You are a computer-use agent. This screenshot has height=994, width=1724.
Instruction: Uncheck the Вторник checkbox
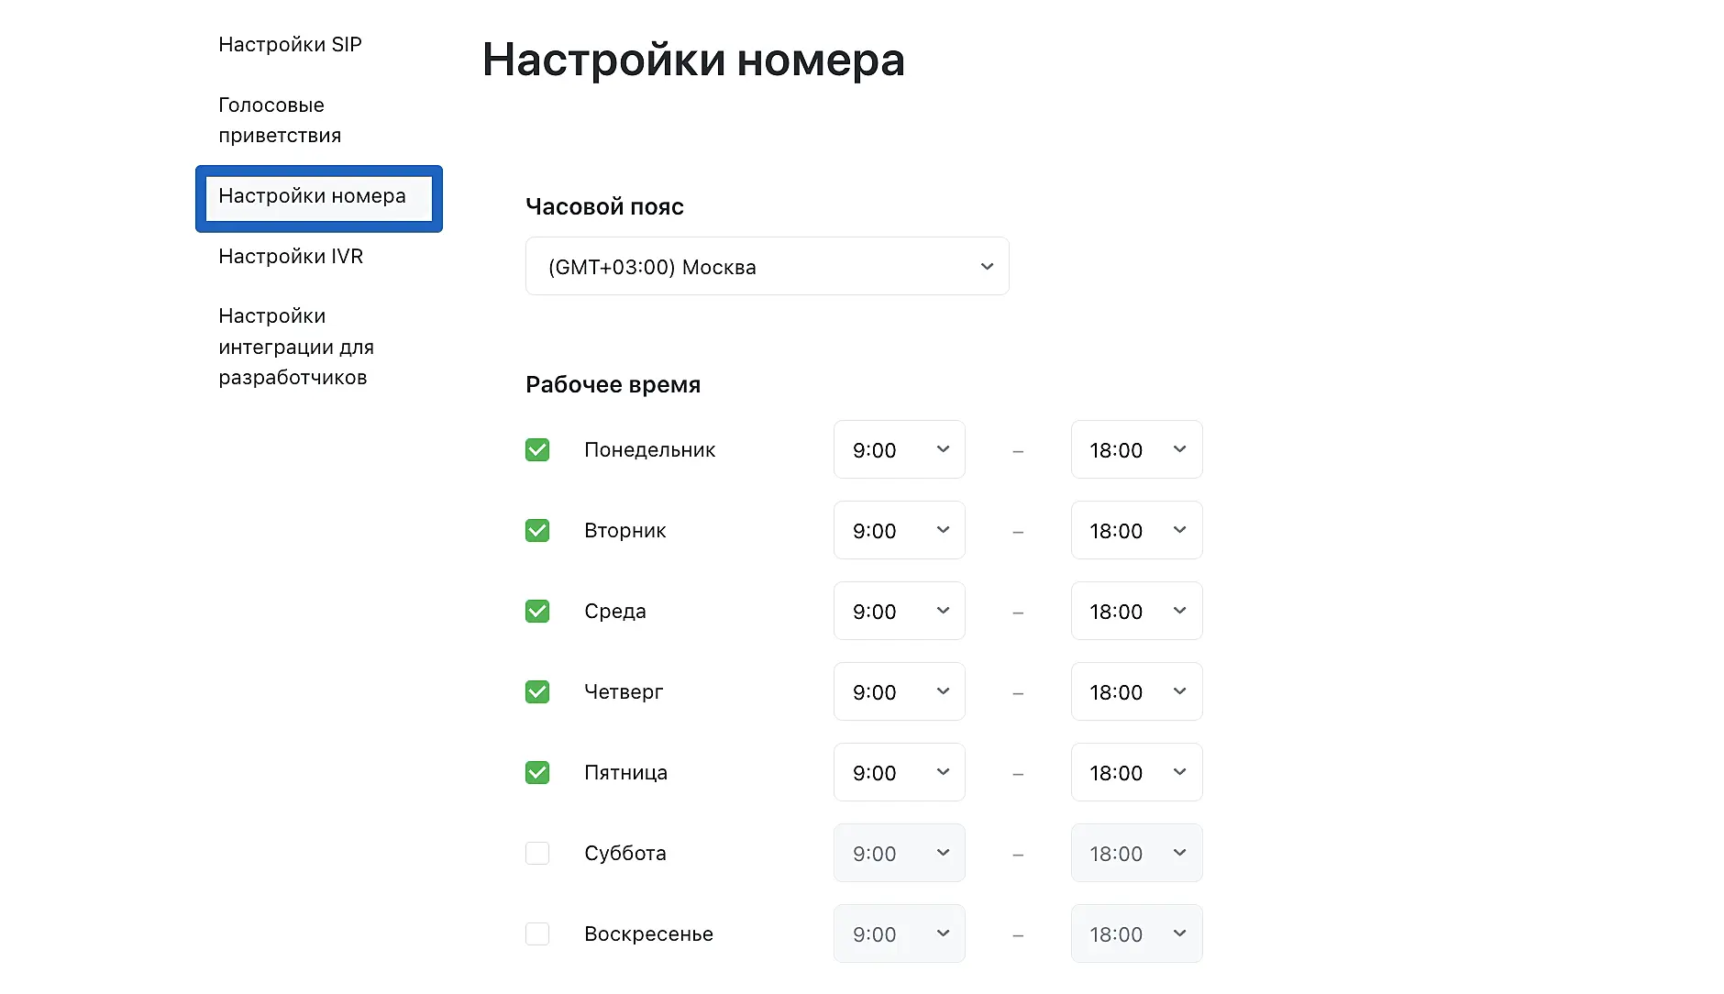coord(537,531)
